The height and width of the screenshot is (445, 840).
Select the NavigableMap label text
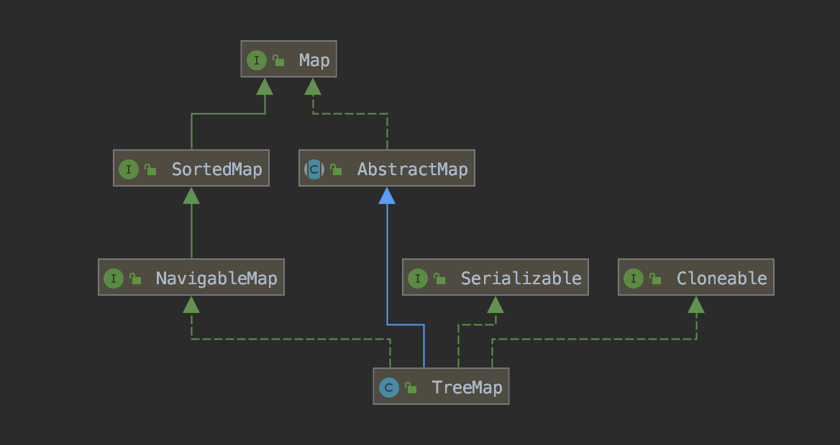point(216,278)
